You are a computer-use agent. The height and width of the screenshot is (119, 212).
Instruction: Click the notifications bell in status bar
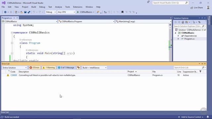[x=208, y=117]
